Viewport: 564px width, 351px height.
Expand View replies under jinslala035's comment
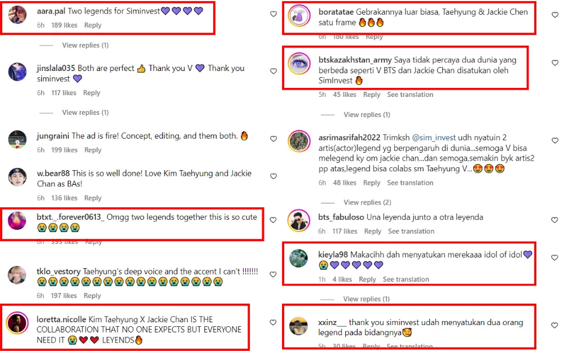85,113
